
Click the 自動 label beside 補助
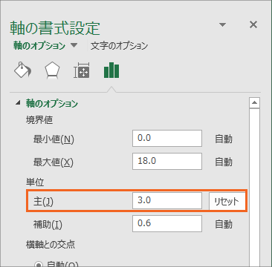pyautogui.click(x=224, y=225)
